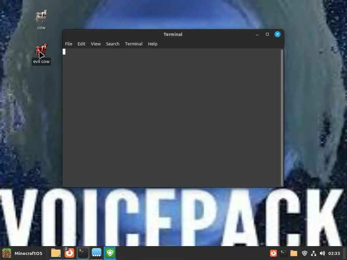Open the MinecraftOS start menu
Viewport: 347px width, 260px height.
point(22,253)
